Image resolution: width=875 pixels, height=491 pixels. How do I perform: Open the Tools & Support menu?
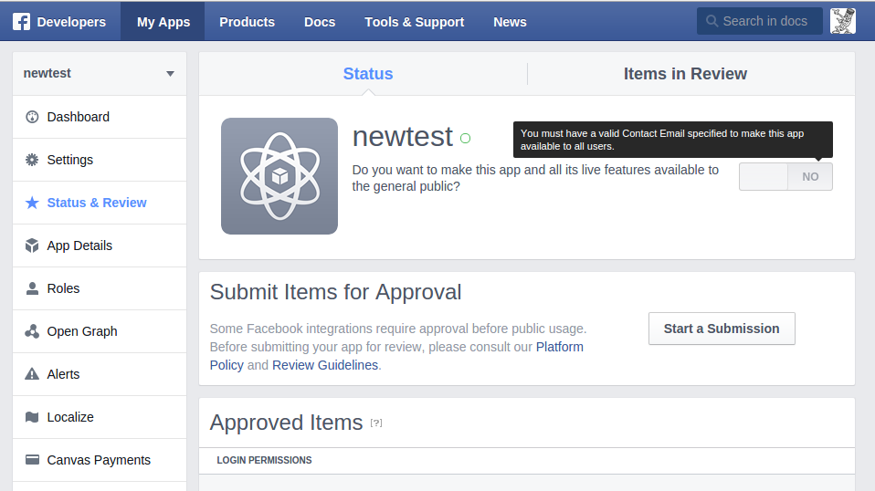[x=414, y=22]
